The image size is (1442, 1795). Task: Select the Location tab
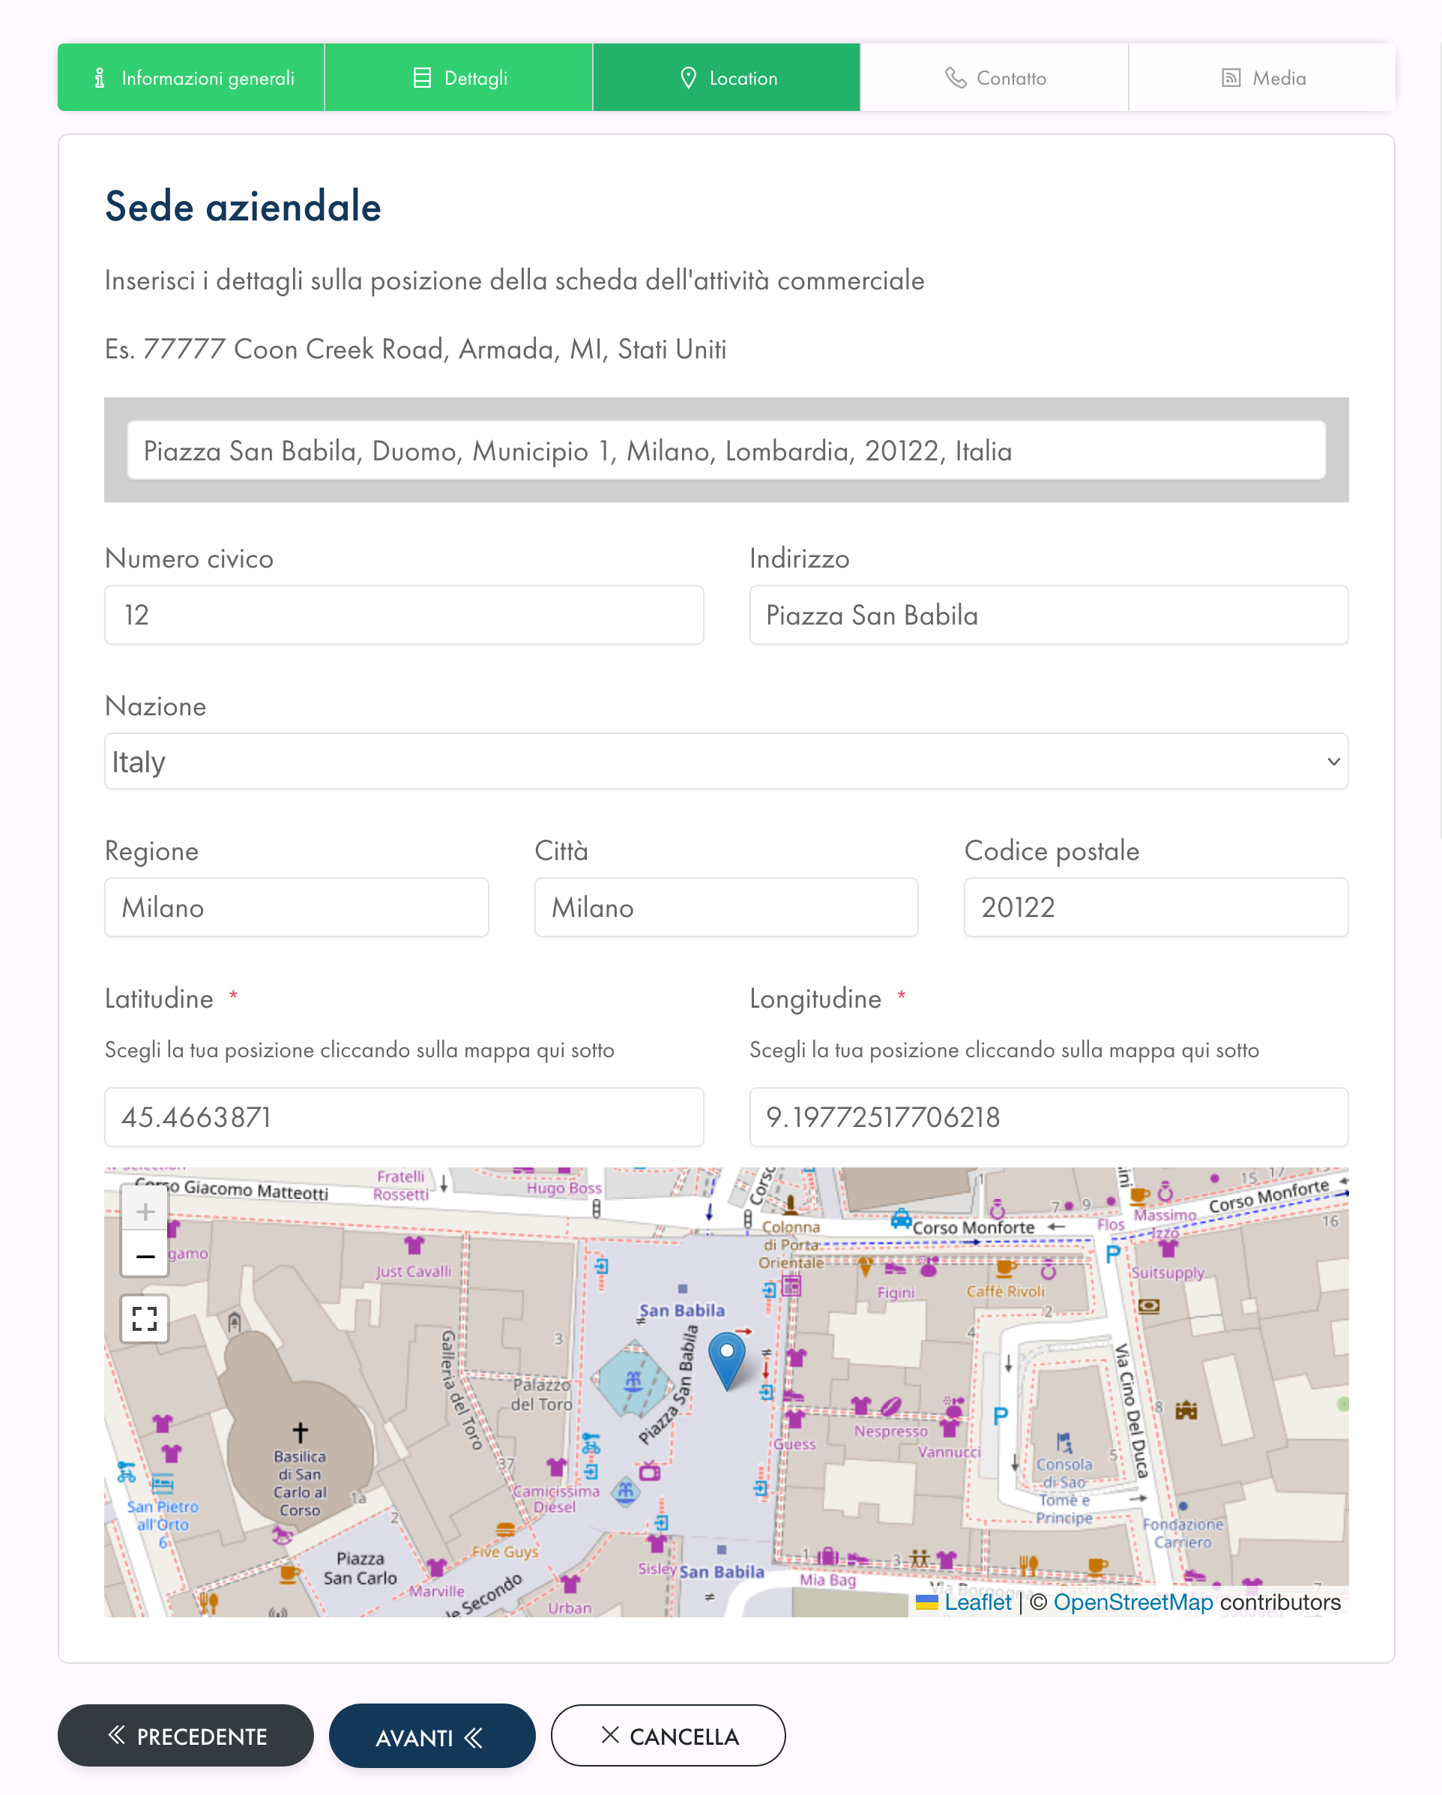point(726,77)
